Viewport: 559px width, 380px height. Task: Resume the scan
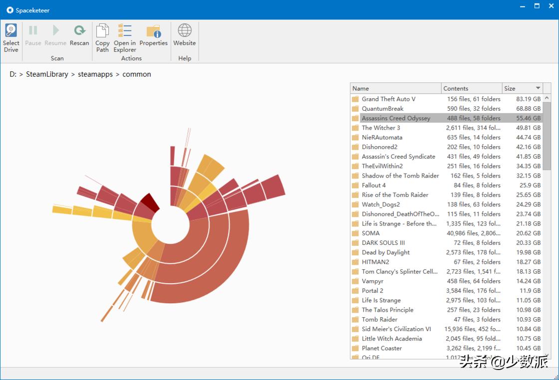(x=55, y=35)
